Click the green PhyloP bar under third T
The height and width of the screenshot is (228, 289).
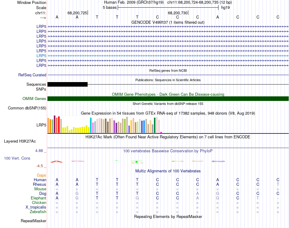[137, 161]
